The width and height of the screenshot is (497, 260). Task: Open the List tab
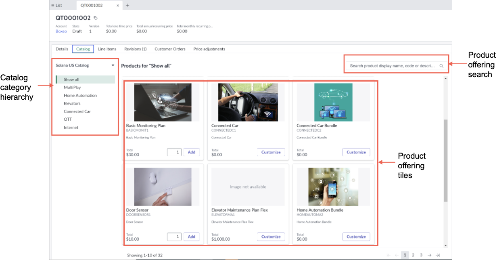tap(56, 5)
